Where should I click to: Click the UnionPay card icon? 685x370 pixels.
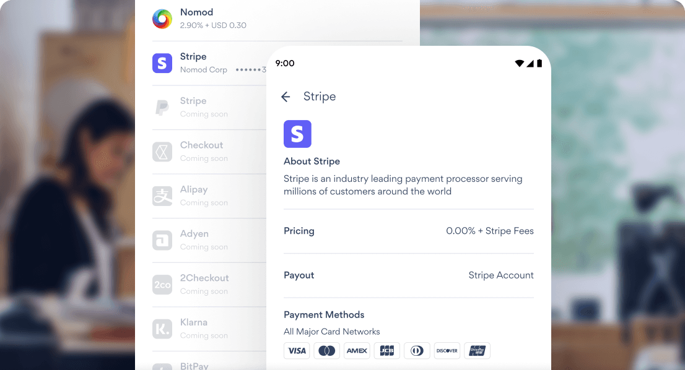point(477,350)
